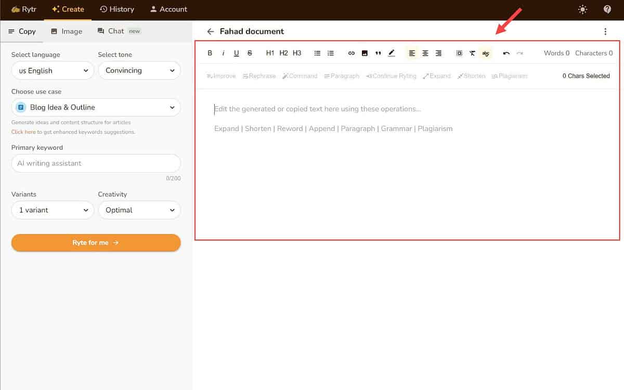
Task: Clear text formatting with the toolbar icon
Action: tap(472, 53)
